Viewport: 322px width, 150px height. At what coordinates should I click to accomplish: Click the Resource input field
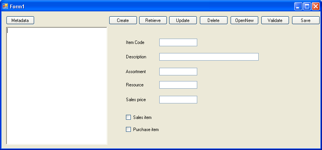(178, 85)
